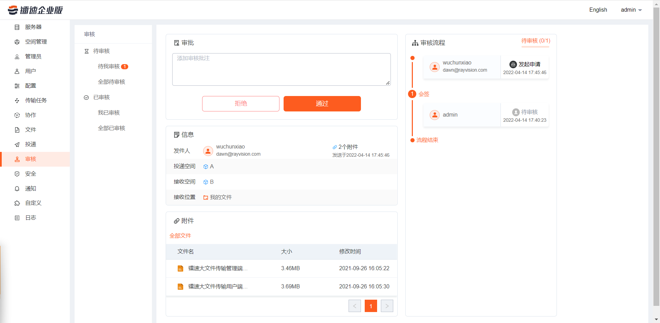Click the 通过 (Approve) button

point(322,104)
